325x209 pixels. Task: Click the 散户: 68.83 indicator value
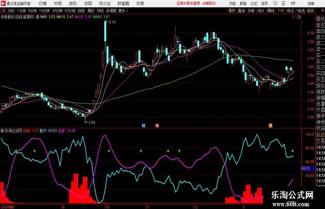tap(48, 131)
